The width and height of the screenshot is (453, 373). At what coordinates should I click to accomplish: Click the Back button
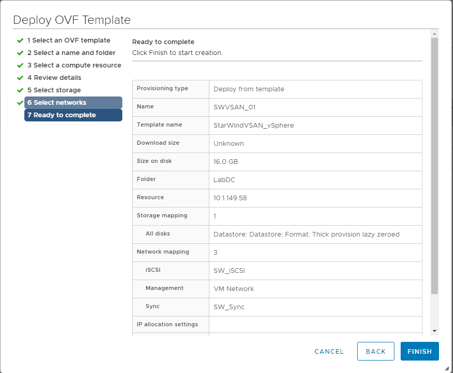375,351
